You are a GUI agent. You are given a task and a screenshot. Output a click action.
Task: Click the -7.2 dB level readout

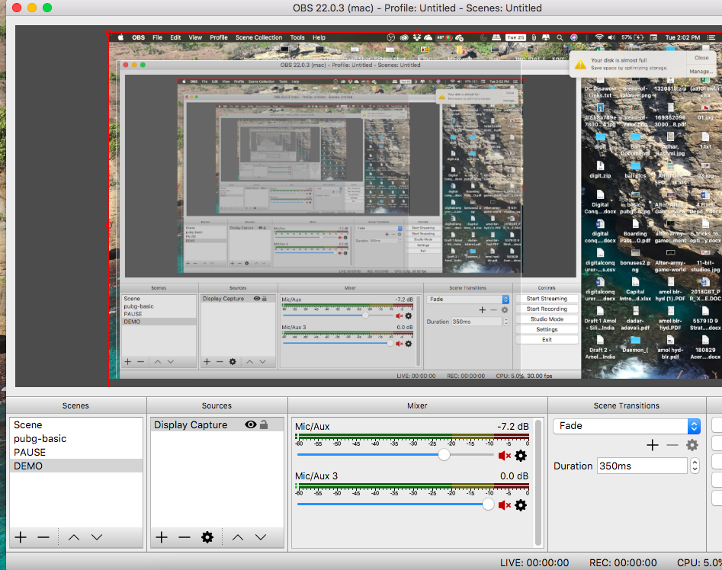[x=512, y=427]
